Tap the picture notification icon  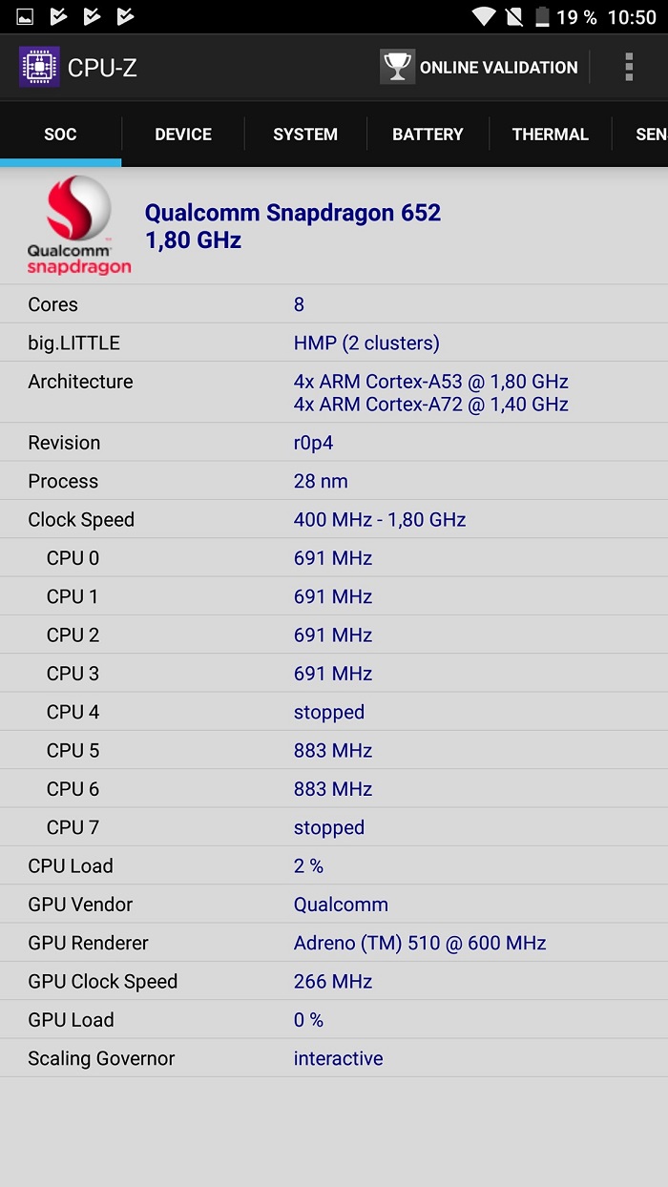pos(25,16)
